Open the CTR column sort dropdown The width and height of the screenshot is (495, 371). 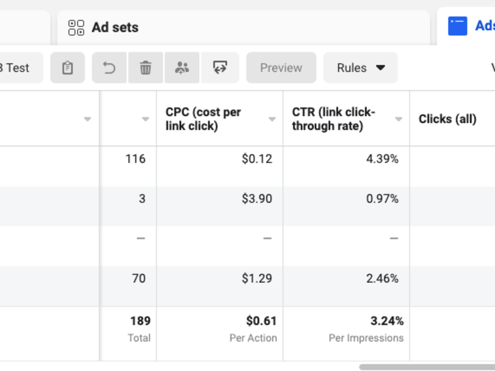tap(398, 119)
